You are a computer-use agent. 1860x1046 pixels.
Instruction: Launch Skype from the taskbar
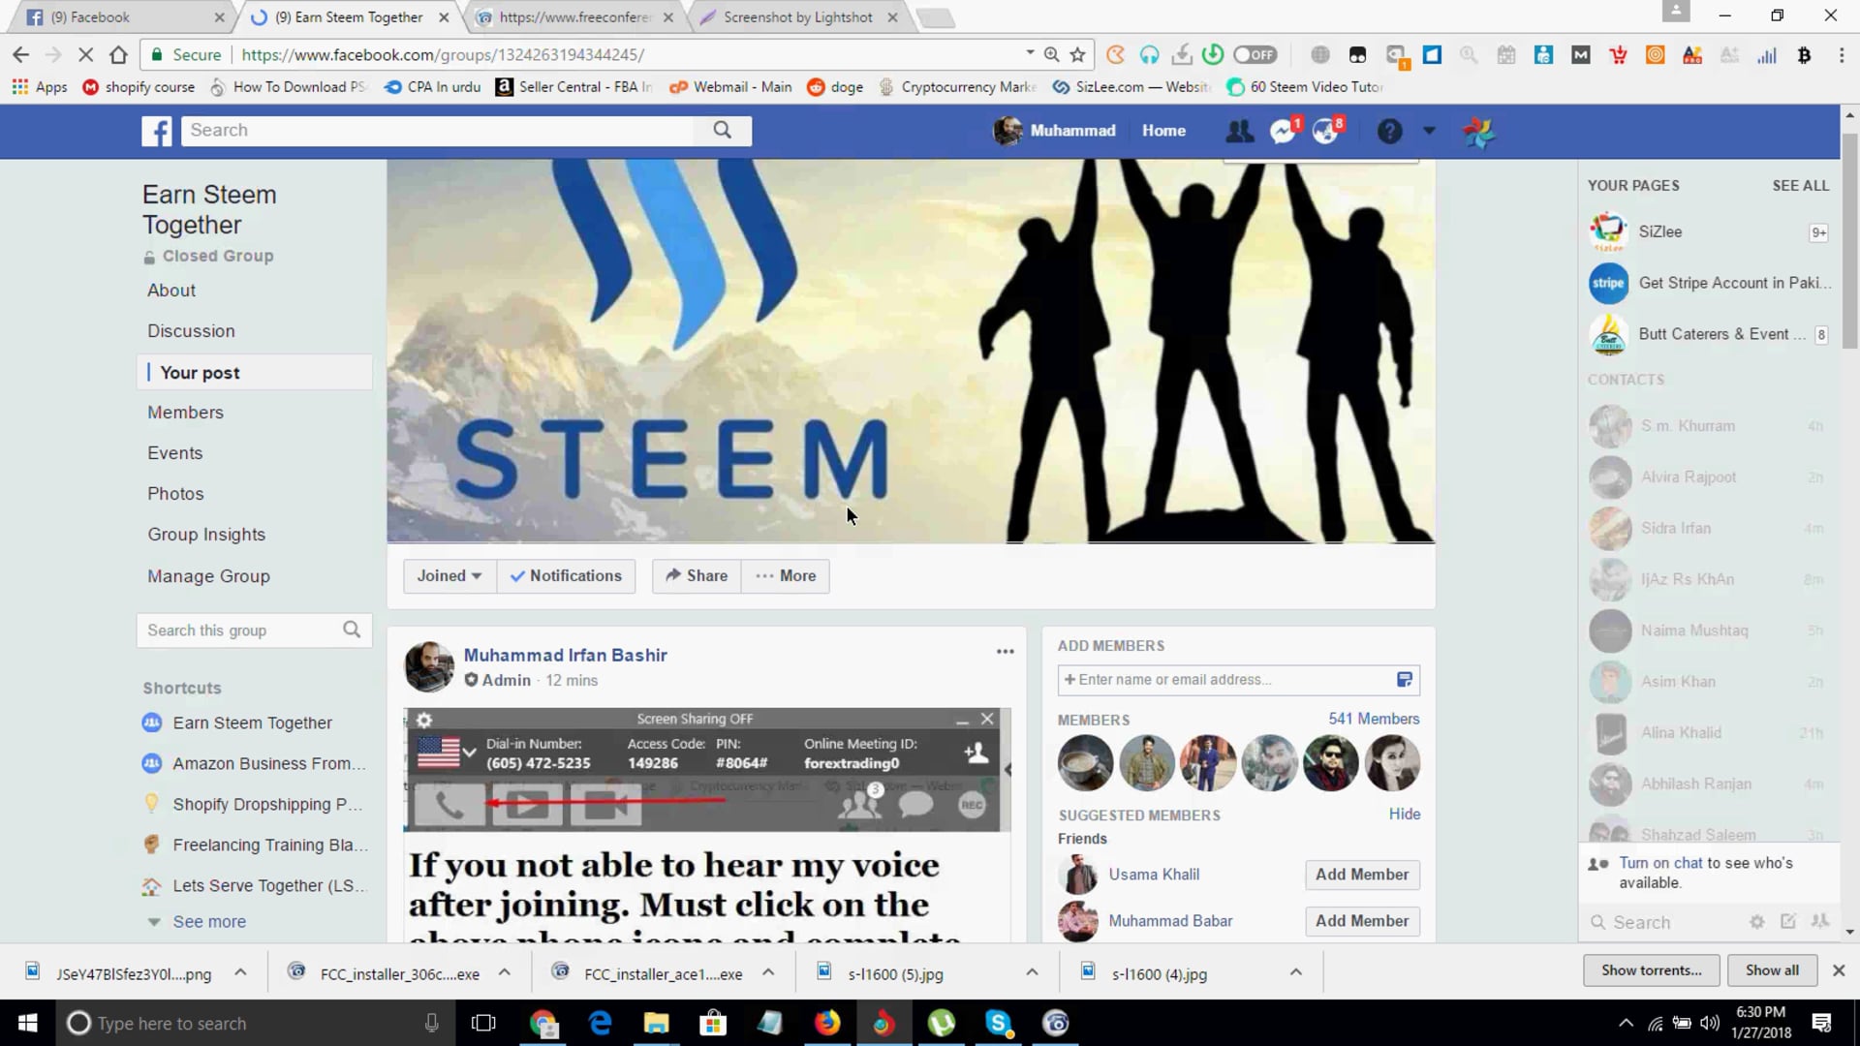click(999, 1023)
